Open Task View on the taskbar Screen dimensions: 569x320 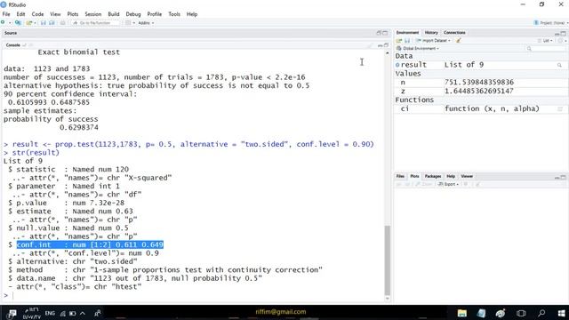point(521,313)
